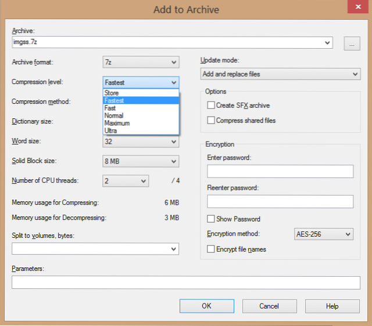The width and height of the screenshot is (372, 326).
Task: Click the Enter password field
Action: point(280,171)
